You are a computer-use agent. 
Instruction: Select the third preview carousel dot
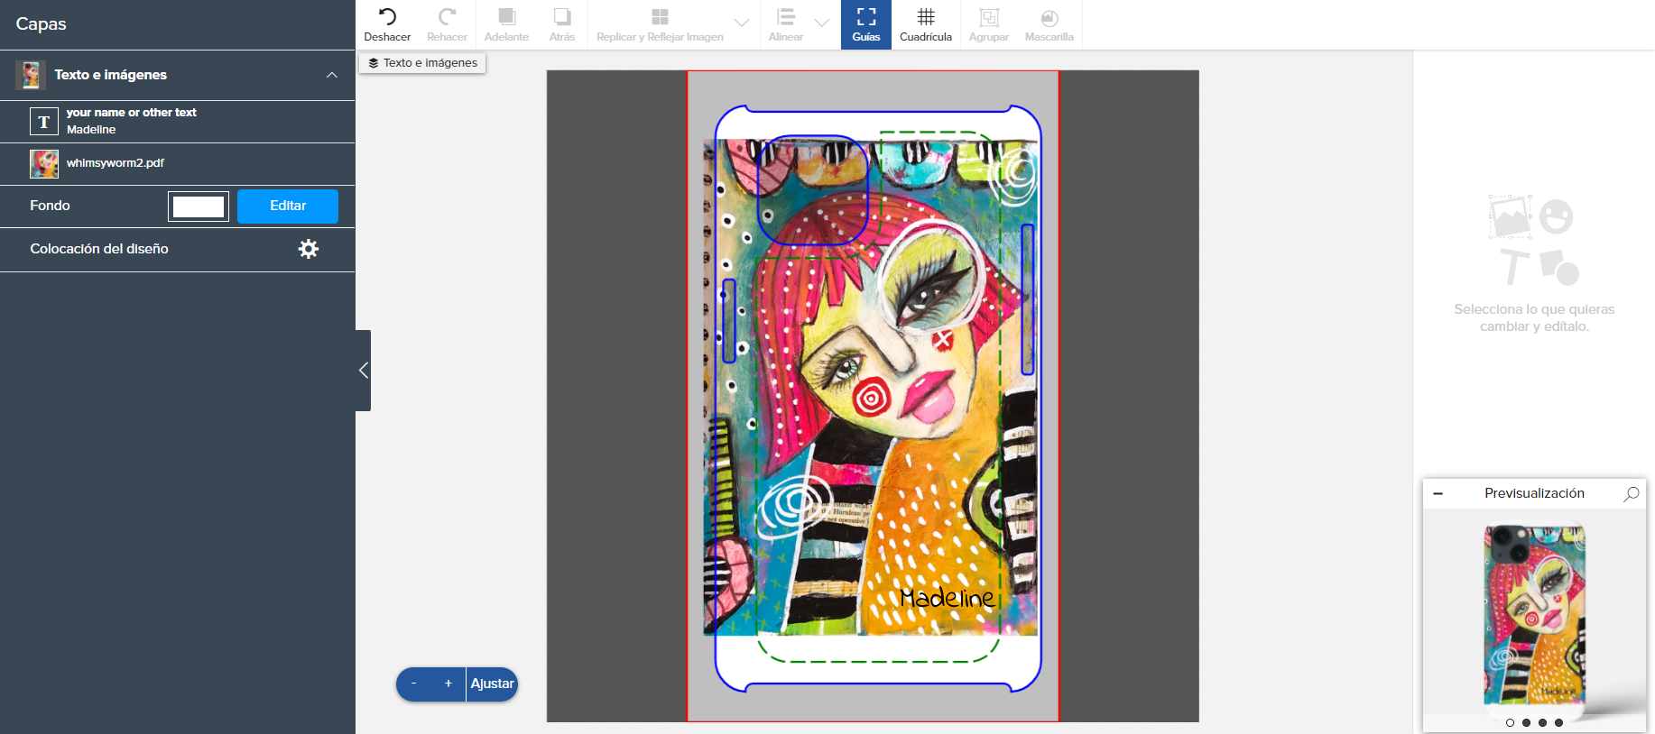click(1542, 722)
